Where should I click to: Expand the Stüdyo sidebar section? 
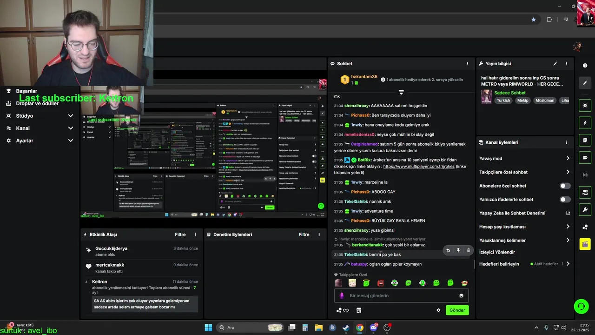[x=40, y=116]
